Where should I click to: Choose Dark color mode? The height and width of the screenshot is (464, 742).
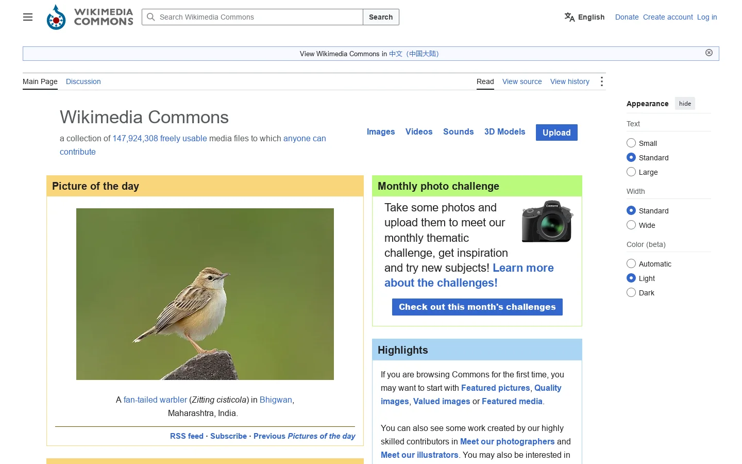point(631,292)
